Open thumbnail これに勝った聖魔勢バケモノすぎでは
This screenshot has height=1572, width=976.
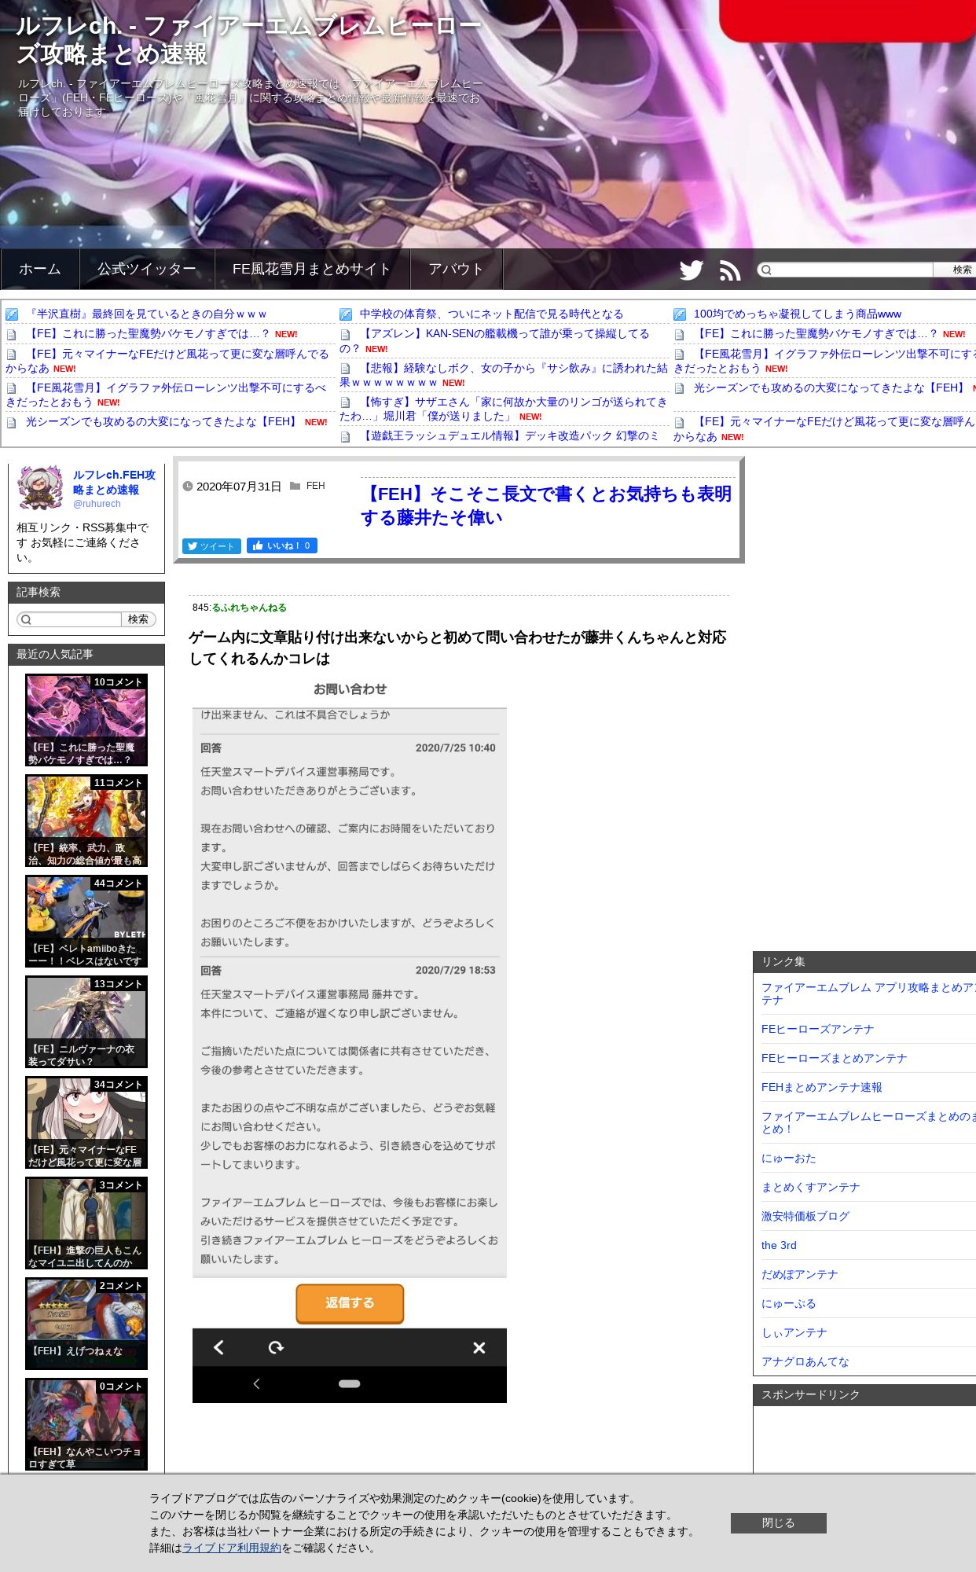point(86,720)
